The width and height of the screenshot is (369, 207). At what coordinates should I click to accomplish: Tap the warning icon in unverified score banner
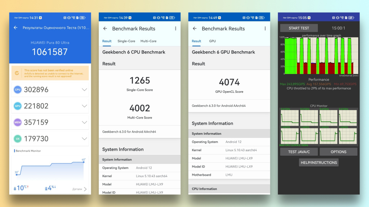[x=17, y=73]
